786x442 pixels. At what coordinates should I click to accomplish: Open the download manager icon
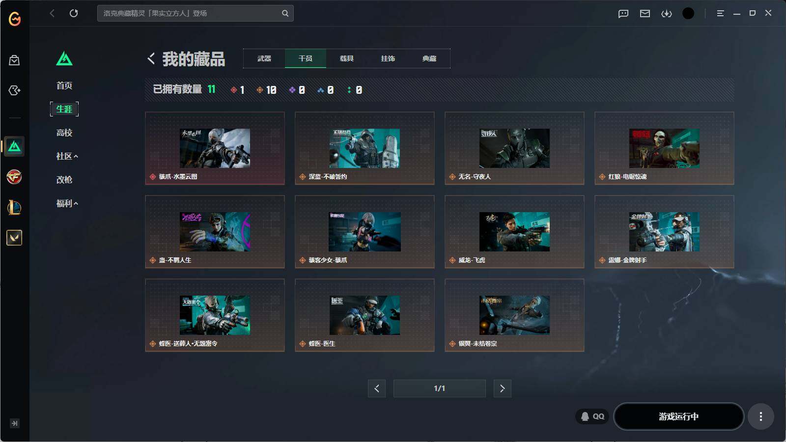tap(667, 14)
